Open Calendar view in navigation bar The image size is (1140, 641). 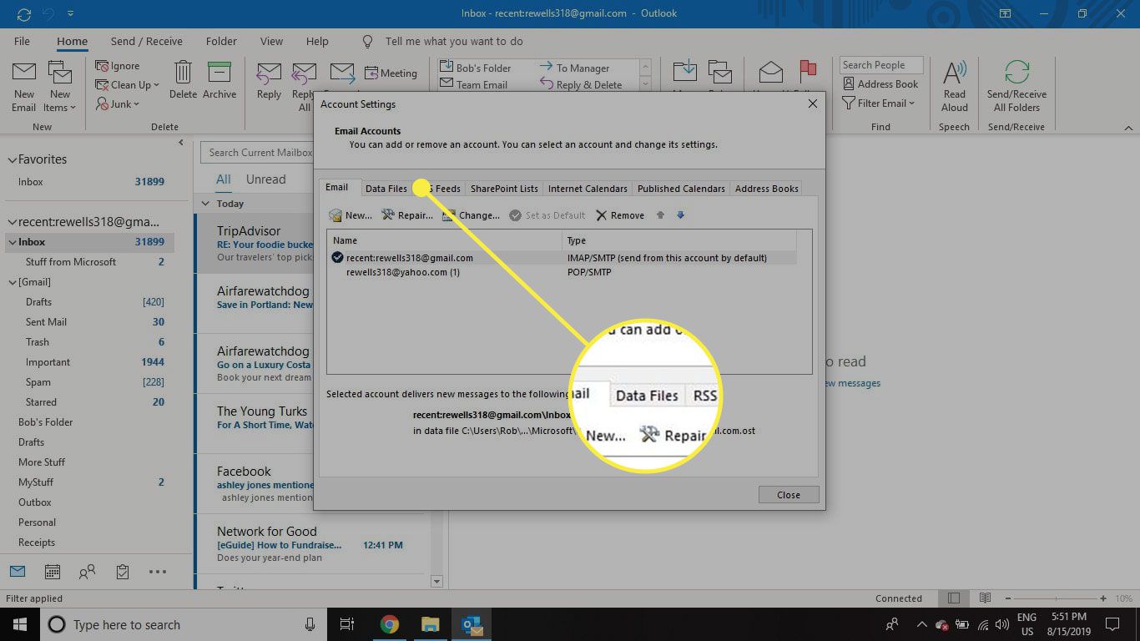tap(53, 572)
